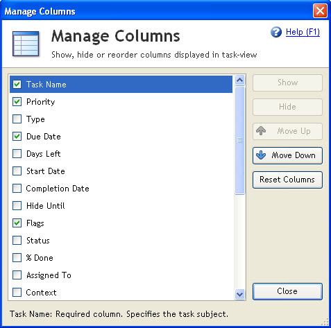Viewport: 331px width, 328px height.
Task: Click the Close button at the bottom
Action: (287, 291)
